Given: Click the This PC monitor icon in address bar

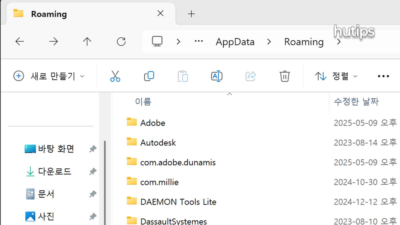Looking at the screenshot, I should 157,41.
